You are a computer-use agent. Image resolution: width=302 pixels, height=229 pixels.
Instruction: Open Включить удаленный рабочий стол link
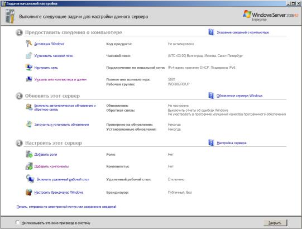pyautogui.click(x=63, y=179)
